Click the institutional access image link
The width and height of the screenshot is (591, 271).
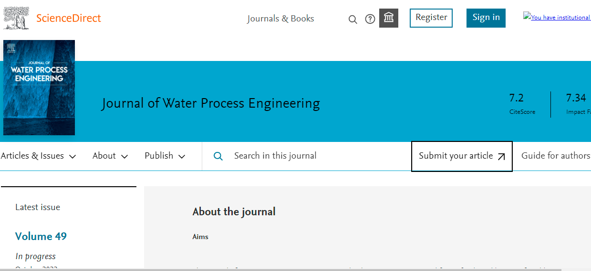pyautogui.click(x=557, y=17)
